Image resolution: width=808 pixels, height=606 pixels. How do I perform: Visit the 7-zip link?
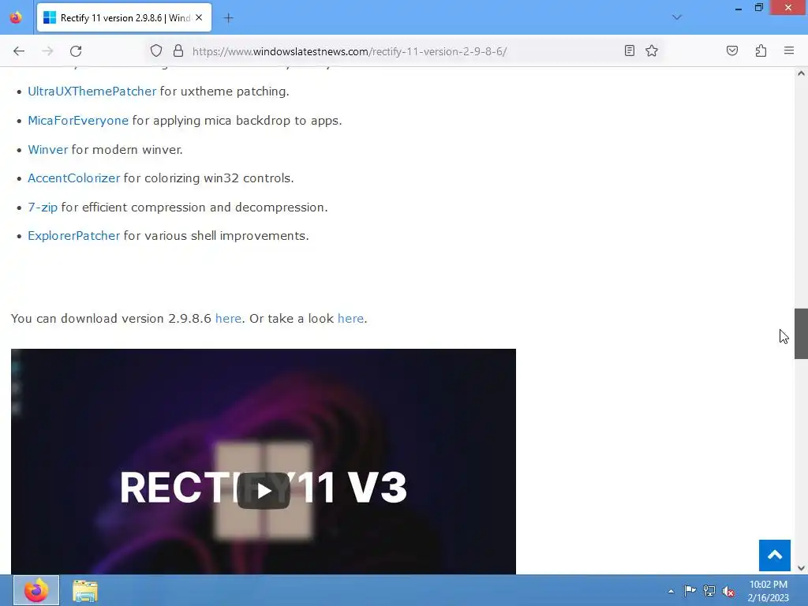[43, 208]
